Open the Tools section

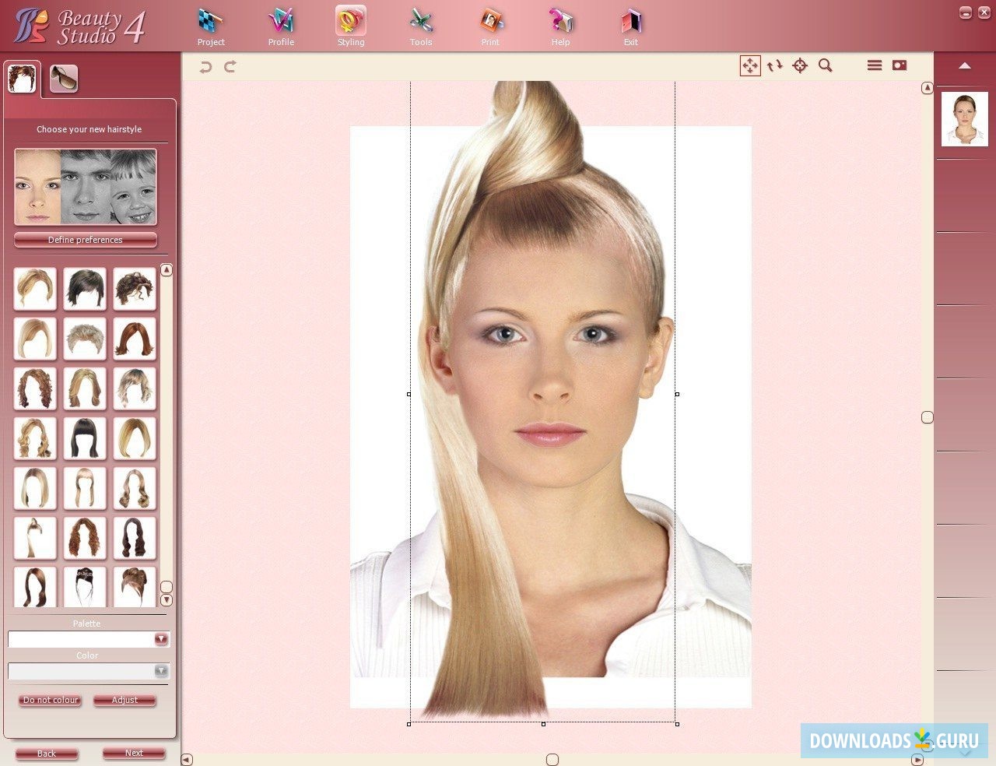[x=421, y=27]
